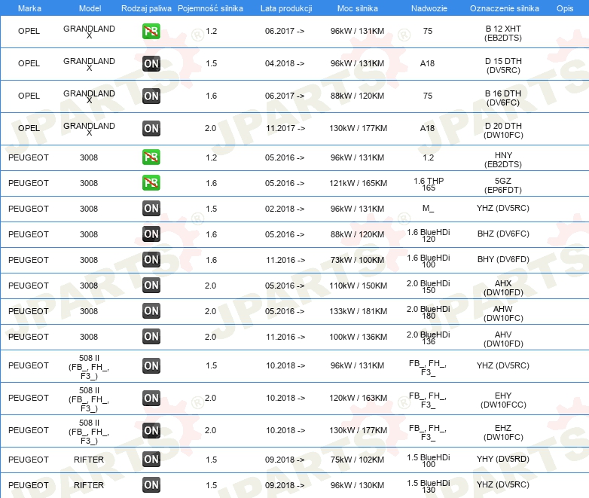Select the 1.6 BlueHDi 100 body cell

click(x=429, y=261)
